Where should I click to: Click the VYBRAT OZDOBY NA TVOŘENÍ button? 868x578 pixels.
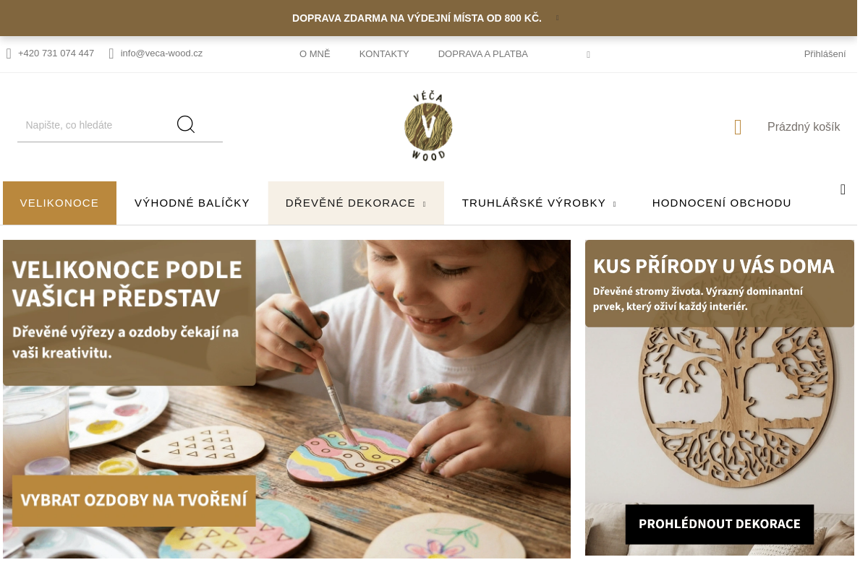pyautogui.click(x=134, y=500)
